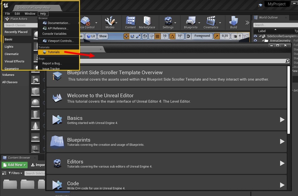Open the Editors tutorial category
298x196 pixels.
pyautogui.click(x=167, y=163)
